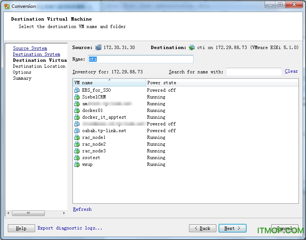
Task: Click Next to continue the wizard
Action: tap(232, 228)
